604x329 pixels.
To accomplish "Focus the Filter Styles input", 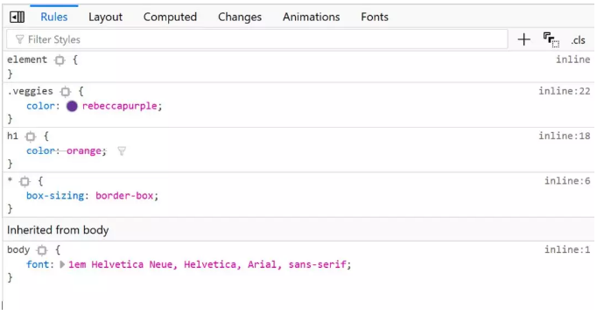I will coord(257,39).
